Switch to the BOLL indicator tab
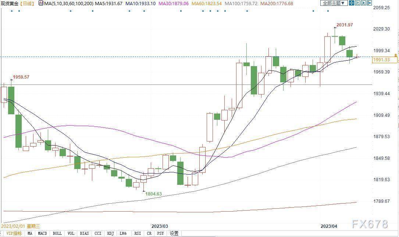 click(x=57, y=233)
